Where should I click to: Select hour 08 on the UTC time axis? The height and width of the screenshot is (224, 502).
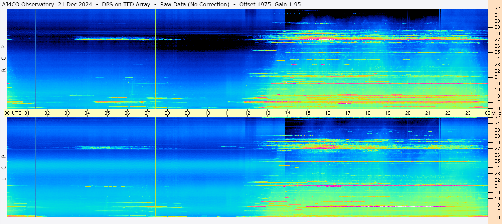pos(167,113)
